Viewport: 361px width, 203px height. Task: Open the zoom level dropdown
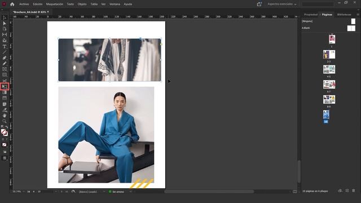[x=24, y=192]
